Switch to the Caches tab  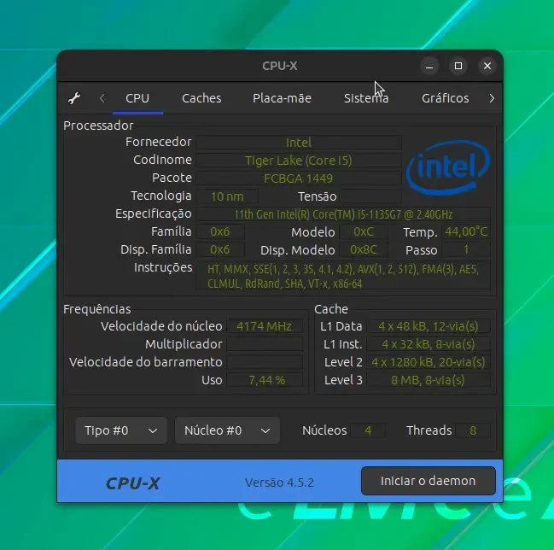click(201, 98)
